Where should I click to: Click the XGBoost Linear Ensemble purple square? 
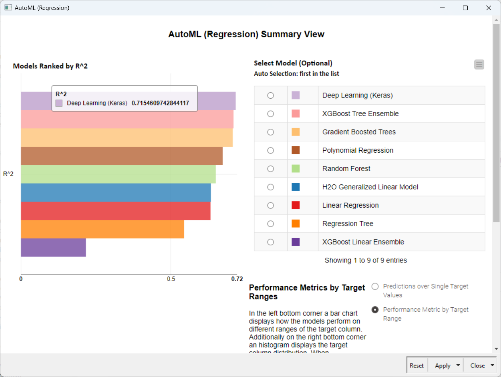coord(295,242)
